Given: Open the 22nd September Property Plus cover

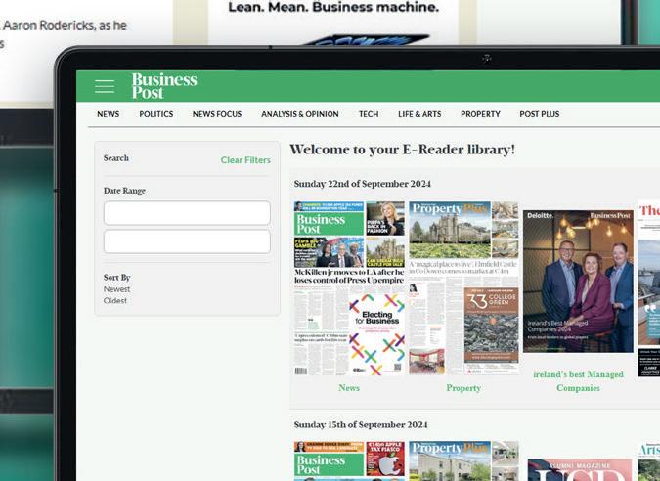Looking at the screenshot, I should (463, 288).
